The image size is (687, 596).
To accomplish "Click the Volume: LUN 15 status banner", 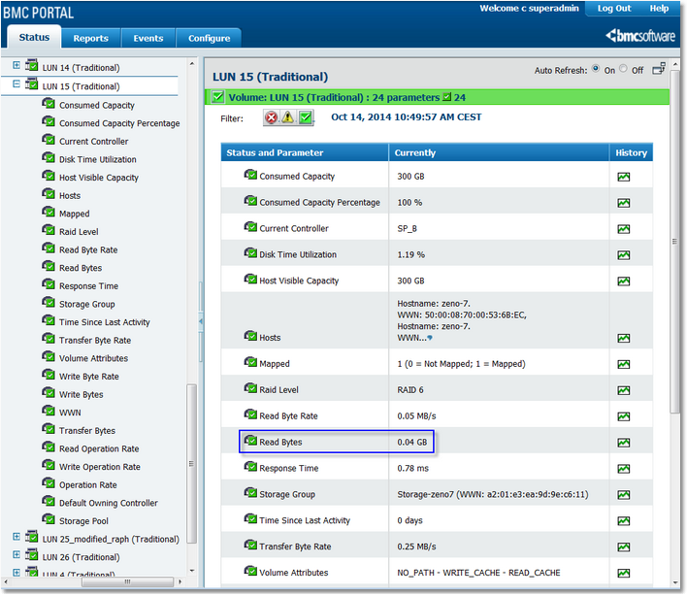I will pos(437,97).
